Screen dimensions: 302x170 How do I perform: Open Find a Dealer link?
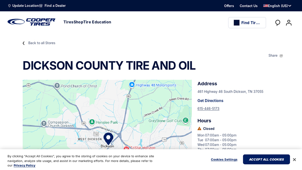point(55,6)
